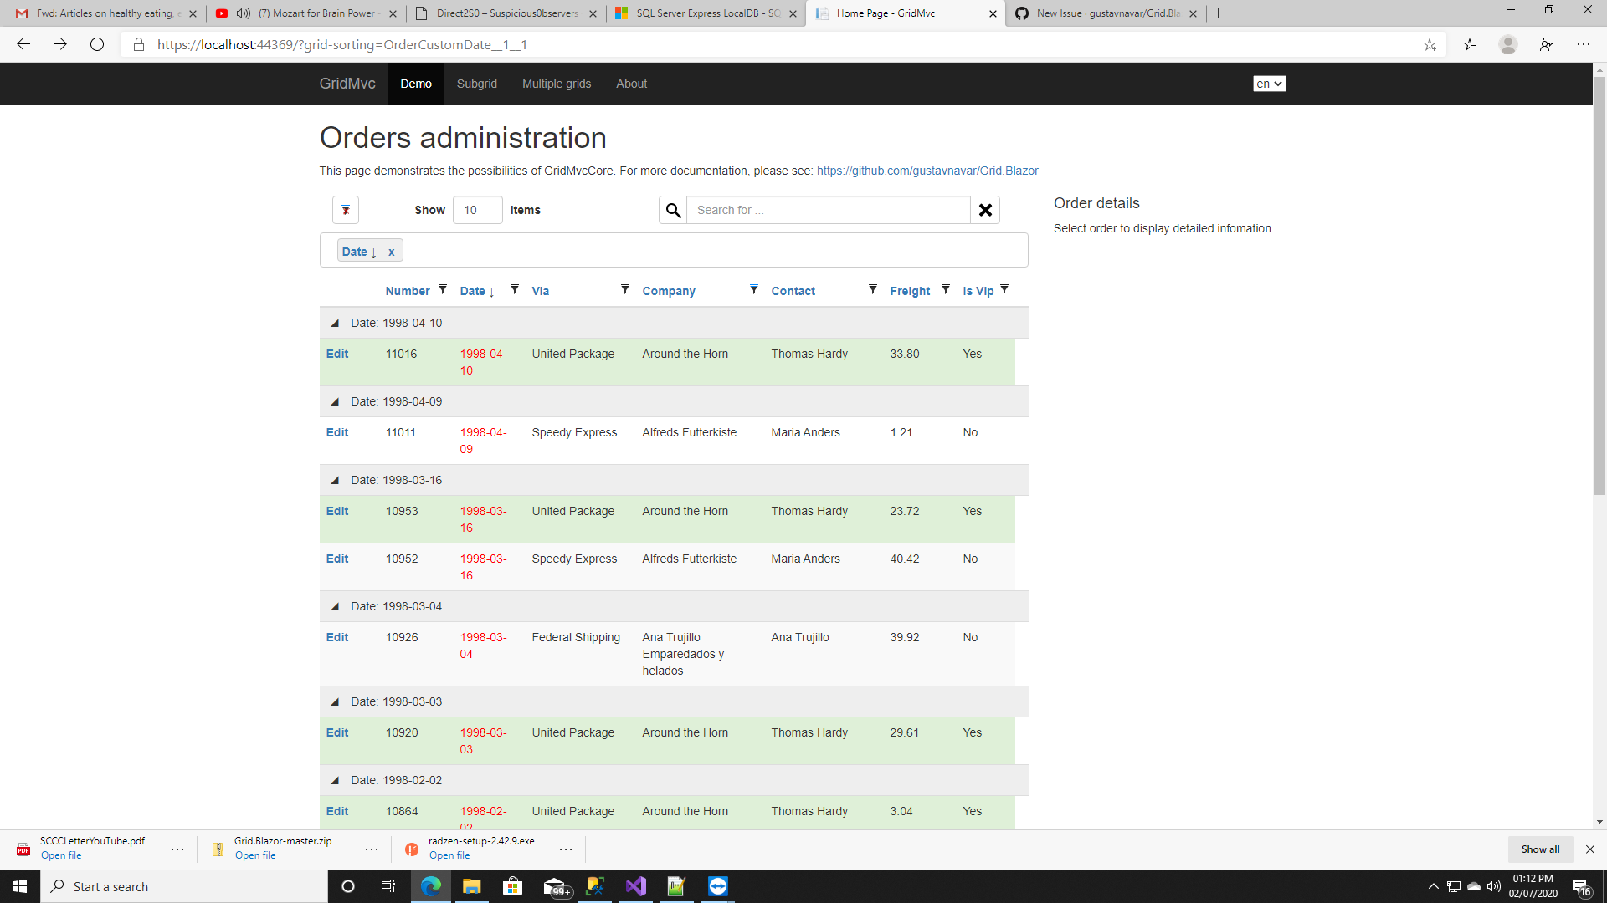
Task: Collapse the Date: 1998-04-10 group
Action: click(x=334, y=323)
